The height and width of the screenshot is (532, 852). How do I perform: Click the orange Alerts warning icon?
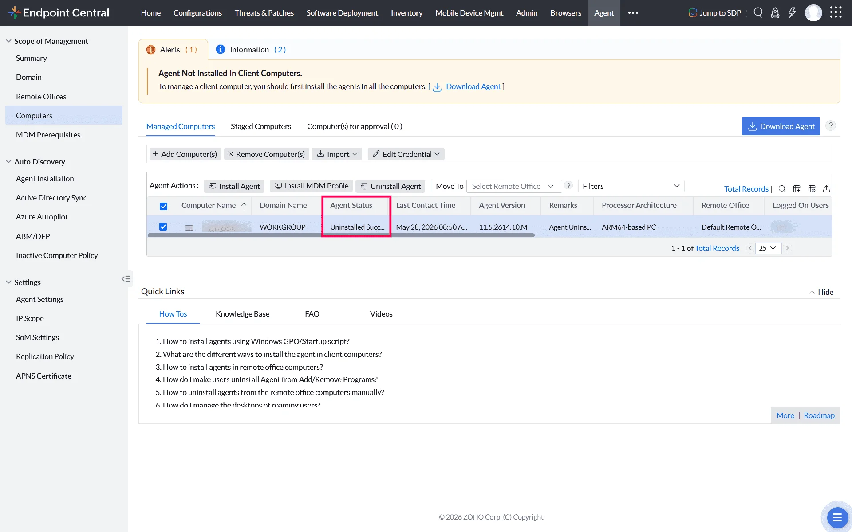point(151,50)
